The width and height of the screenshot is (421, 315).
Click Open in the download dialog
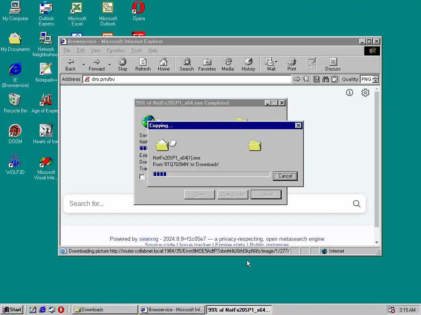(x=199, y=194)
